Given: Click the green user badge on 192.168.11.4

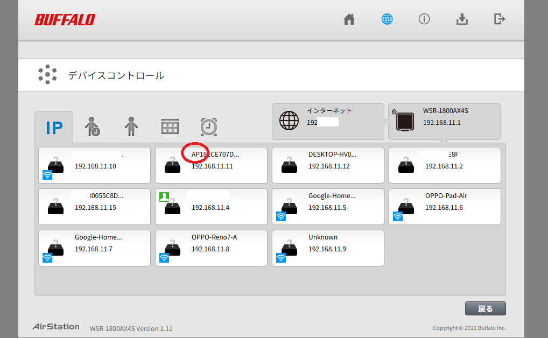Looking at the screenshot, I should 164,197.
